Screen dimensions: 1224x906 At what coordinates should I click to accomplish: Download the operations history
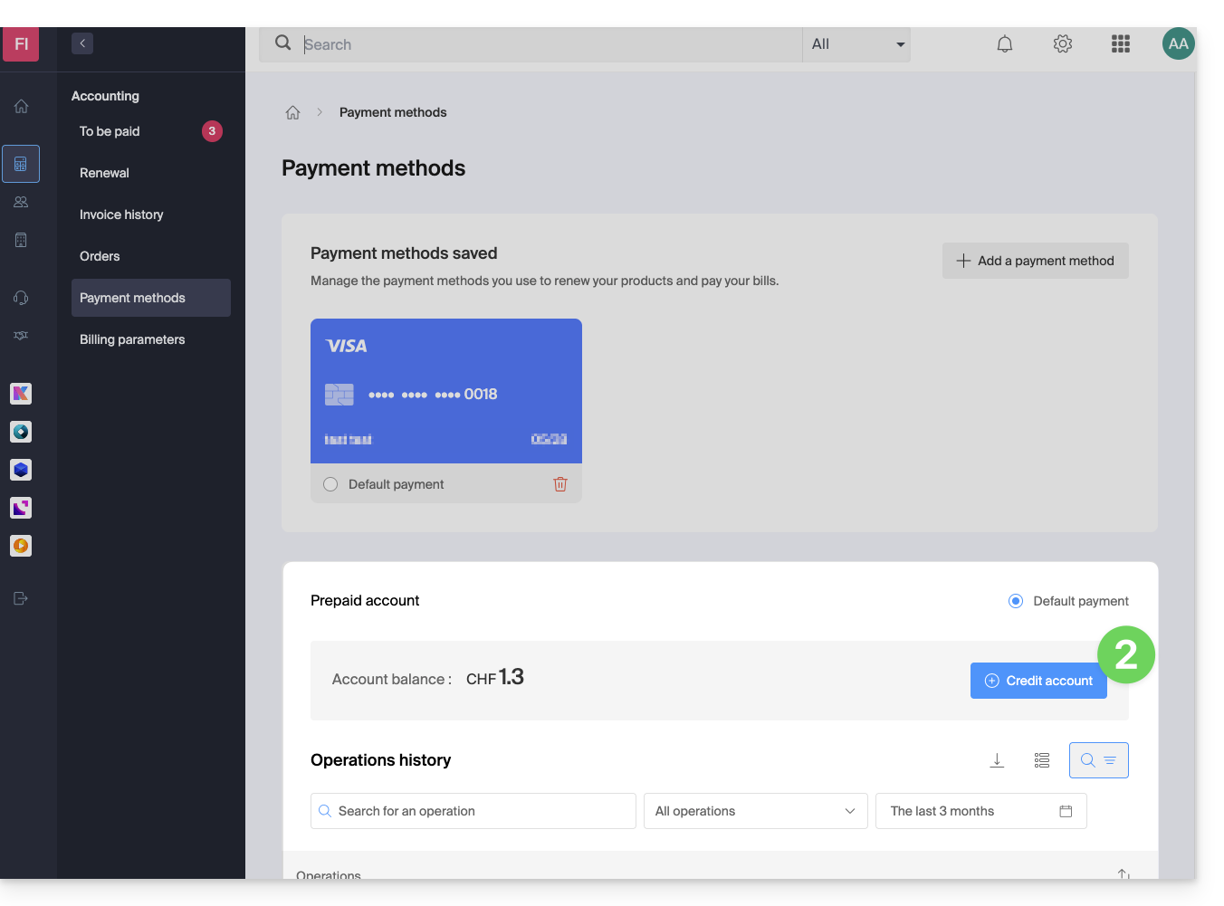pos(997,760)
